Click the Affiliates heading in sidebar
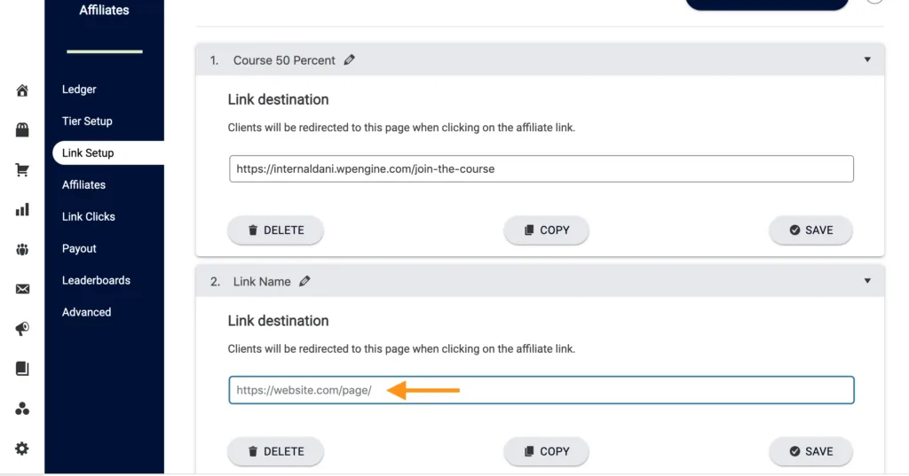The image size is (909, 476). (105, 10)
